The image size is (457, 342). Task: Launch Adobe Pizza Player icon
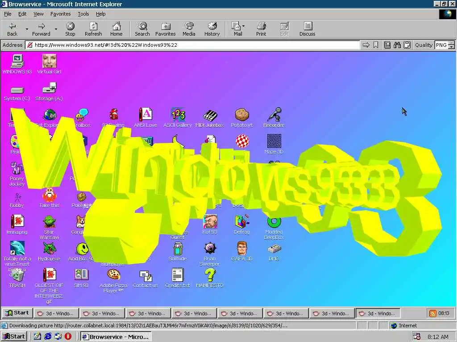[113, 281]
